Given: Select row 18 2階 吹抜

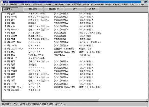Looking at the screenshot, I should [x=48, y=68].
